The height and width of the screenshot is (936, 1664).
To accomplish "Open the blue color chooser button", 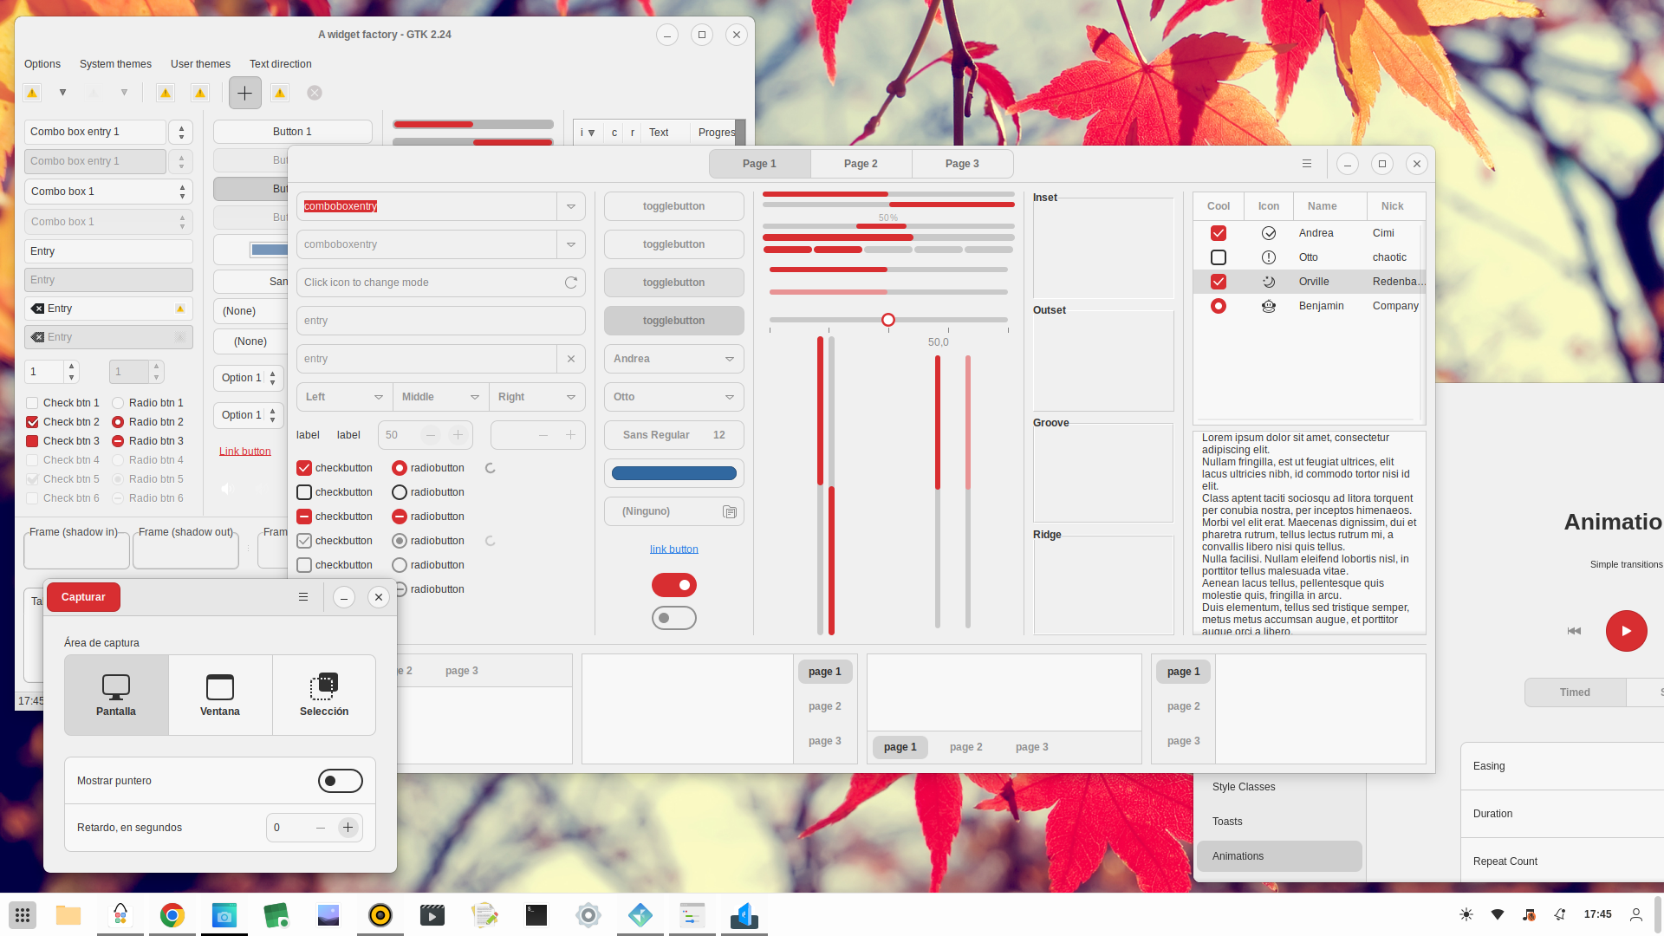I will point(674,473).
